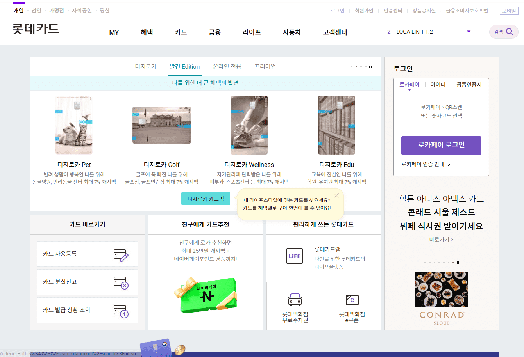Screen dimensions: 524x357
Task: Click the 디지로카 Edu title text
Action: point(337,165)
